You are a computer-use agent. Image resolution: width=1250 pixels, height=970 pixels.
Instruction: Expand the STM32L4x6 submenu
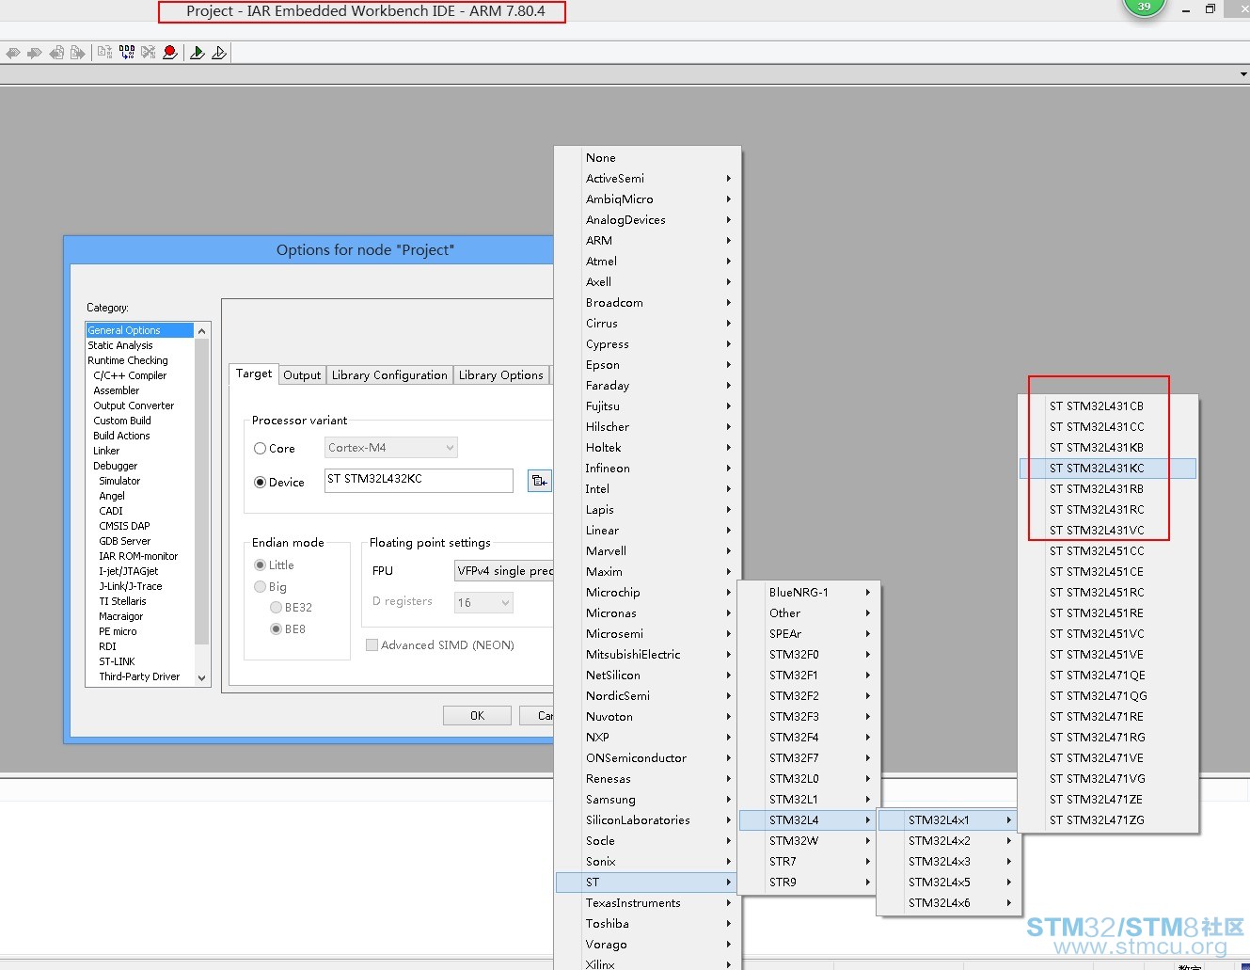pyautogui.click(x=948, y=903)
